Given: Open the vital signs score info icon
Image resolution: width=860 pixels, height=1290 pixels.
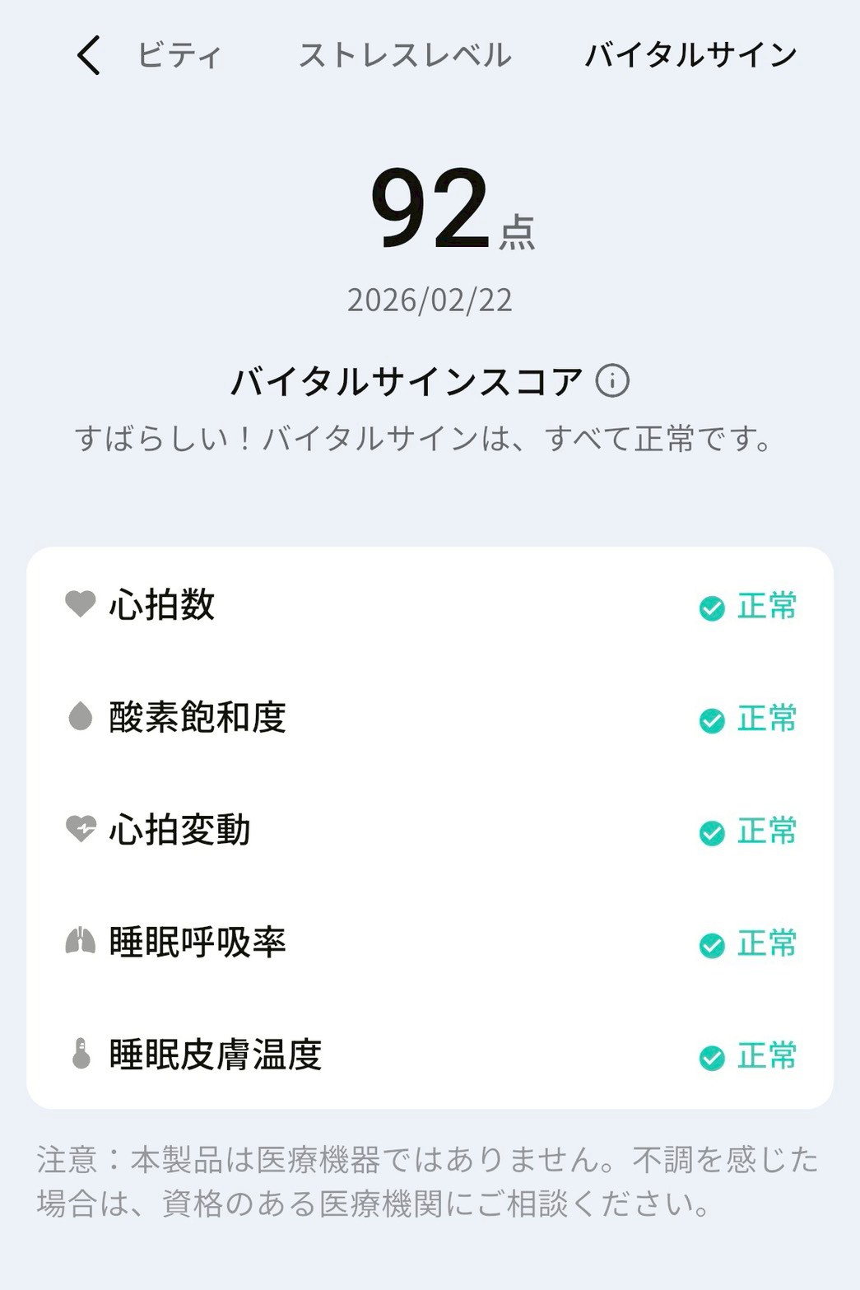Looking at the screenshot, I should pyautogui.click(x=612, y=381).
